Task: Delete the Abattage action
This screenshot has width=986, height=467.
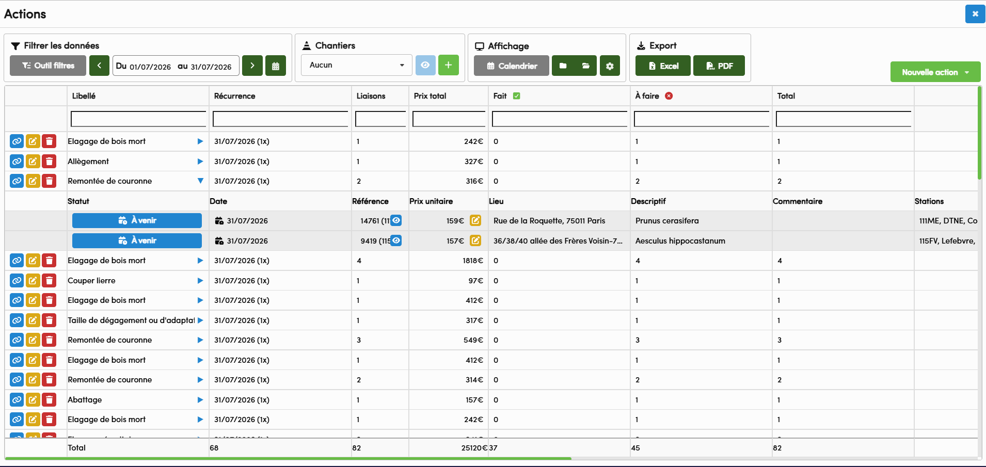Action: pyautogui.click(x=49, y=400)
